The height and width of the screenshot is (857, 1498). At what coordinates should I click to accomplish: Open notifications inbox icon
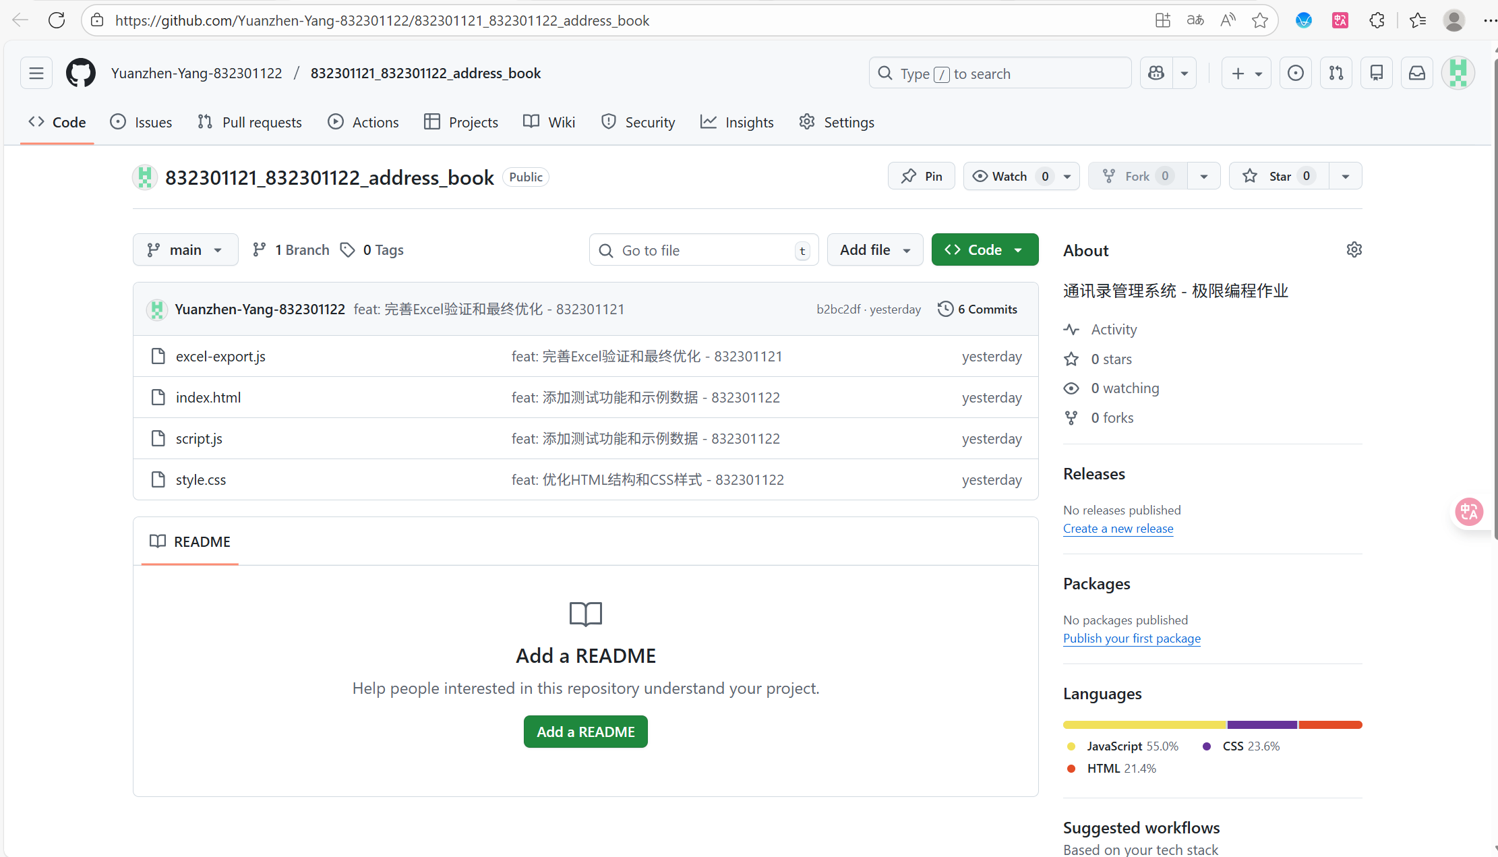point(1416,73)
